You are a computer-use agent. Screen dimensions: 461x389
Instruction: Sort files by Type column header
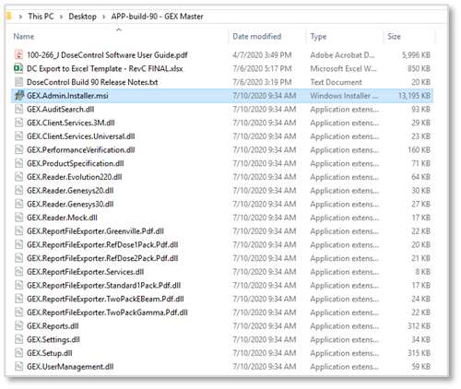pos(318,37)
